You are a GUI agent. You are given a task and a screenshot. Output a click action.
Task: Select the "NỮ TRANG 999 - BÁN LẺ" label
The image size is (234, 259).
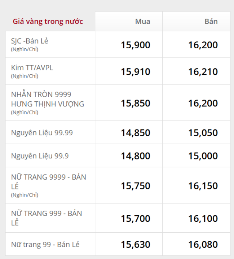click(46, 218)
